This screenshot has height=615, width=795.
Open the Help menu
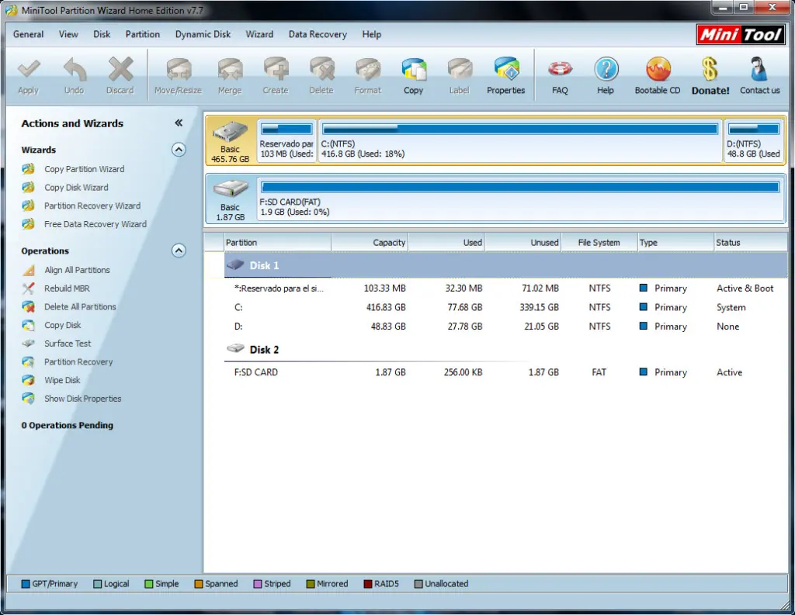[372, 34]
